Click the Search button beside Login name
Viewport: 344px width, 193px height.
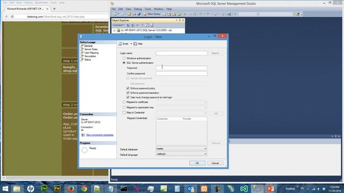216,53
